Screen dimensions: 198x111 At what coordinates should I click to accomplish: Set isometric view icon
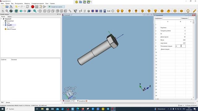coord(40,11)
